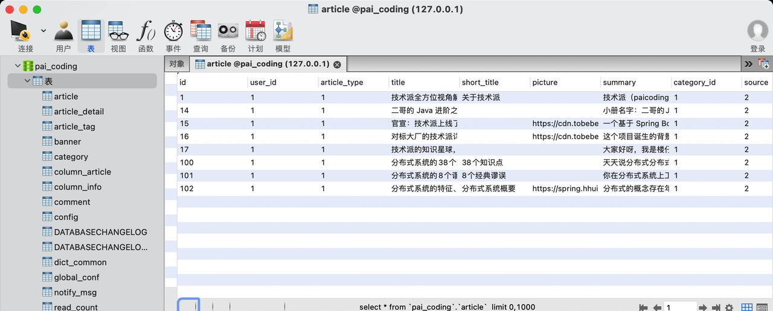Open the 模型 model section
This screenshot has height=311, width=773.
point(283,36)
